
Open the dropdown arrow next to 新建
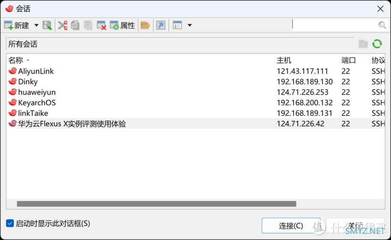[36, 25]
